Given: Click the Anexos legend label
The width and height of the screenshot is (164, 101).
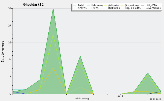Looking at the screenshot, I should [x=82, y=8].
